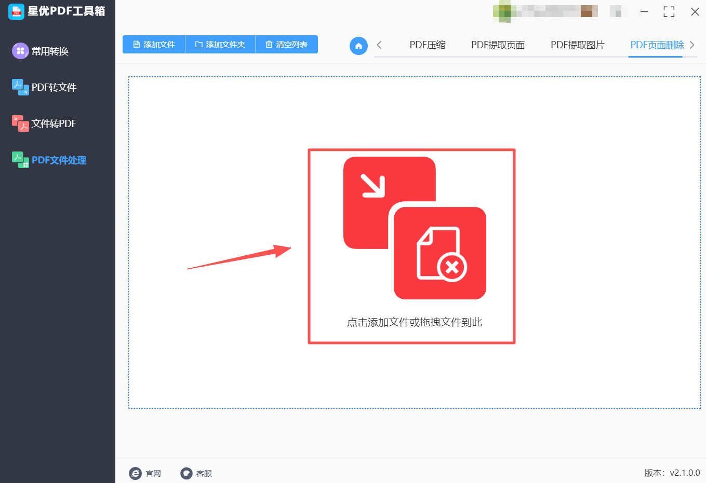This screenshot has width=706, height=483.
Task: Go to the home page via house icon
Action: click(x=358, y=46)
